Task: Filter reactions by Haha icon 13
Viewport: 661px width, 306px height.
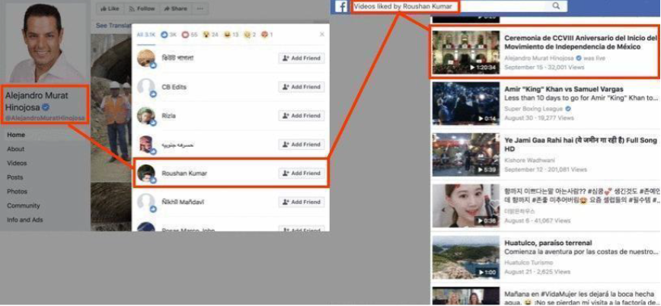Action: click(231, 34)
